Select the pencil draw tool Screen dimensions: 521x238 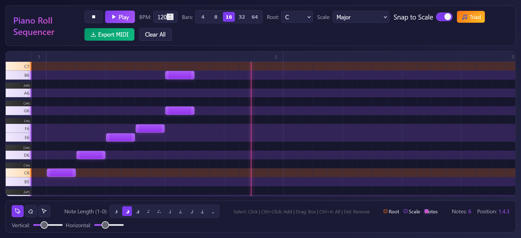18,211
